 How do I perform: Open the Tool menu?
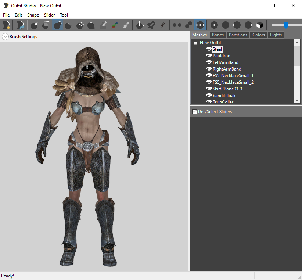[64, 15]
